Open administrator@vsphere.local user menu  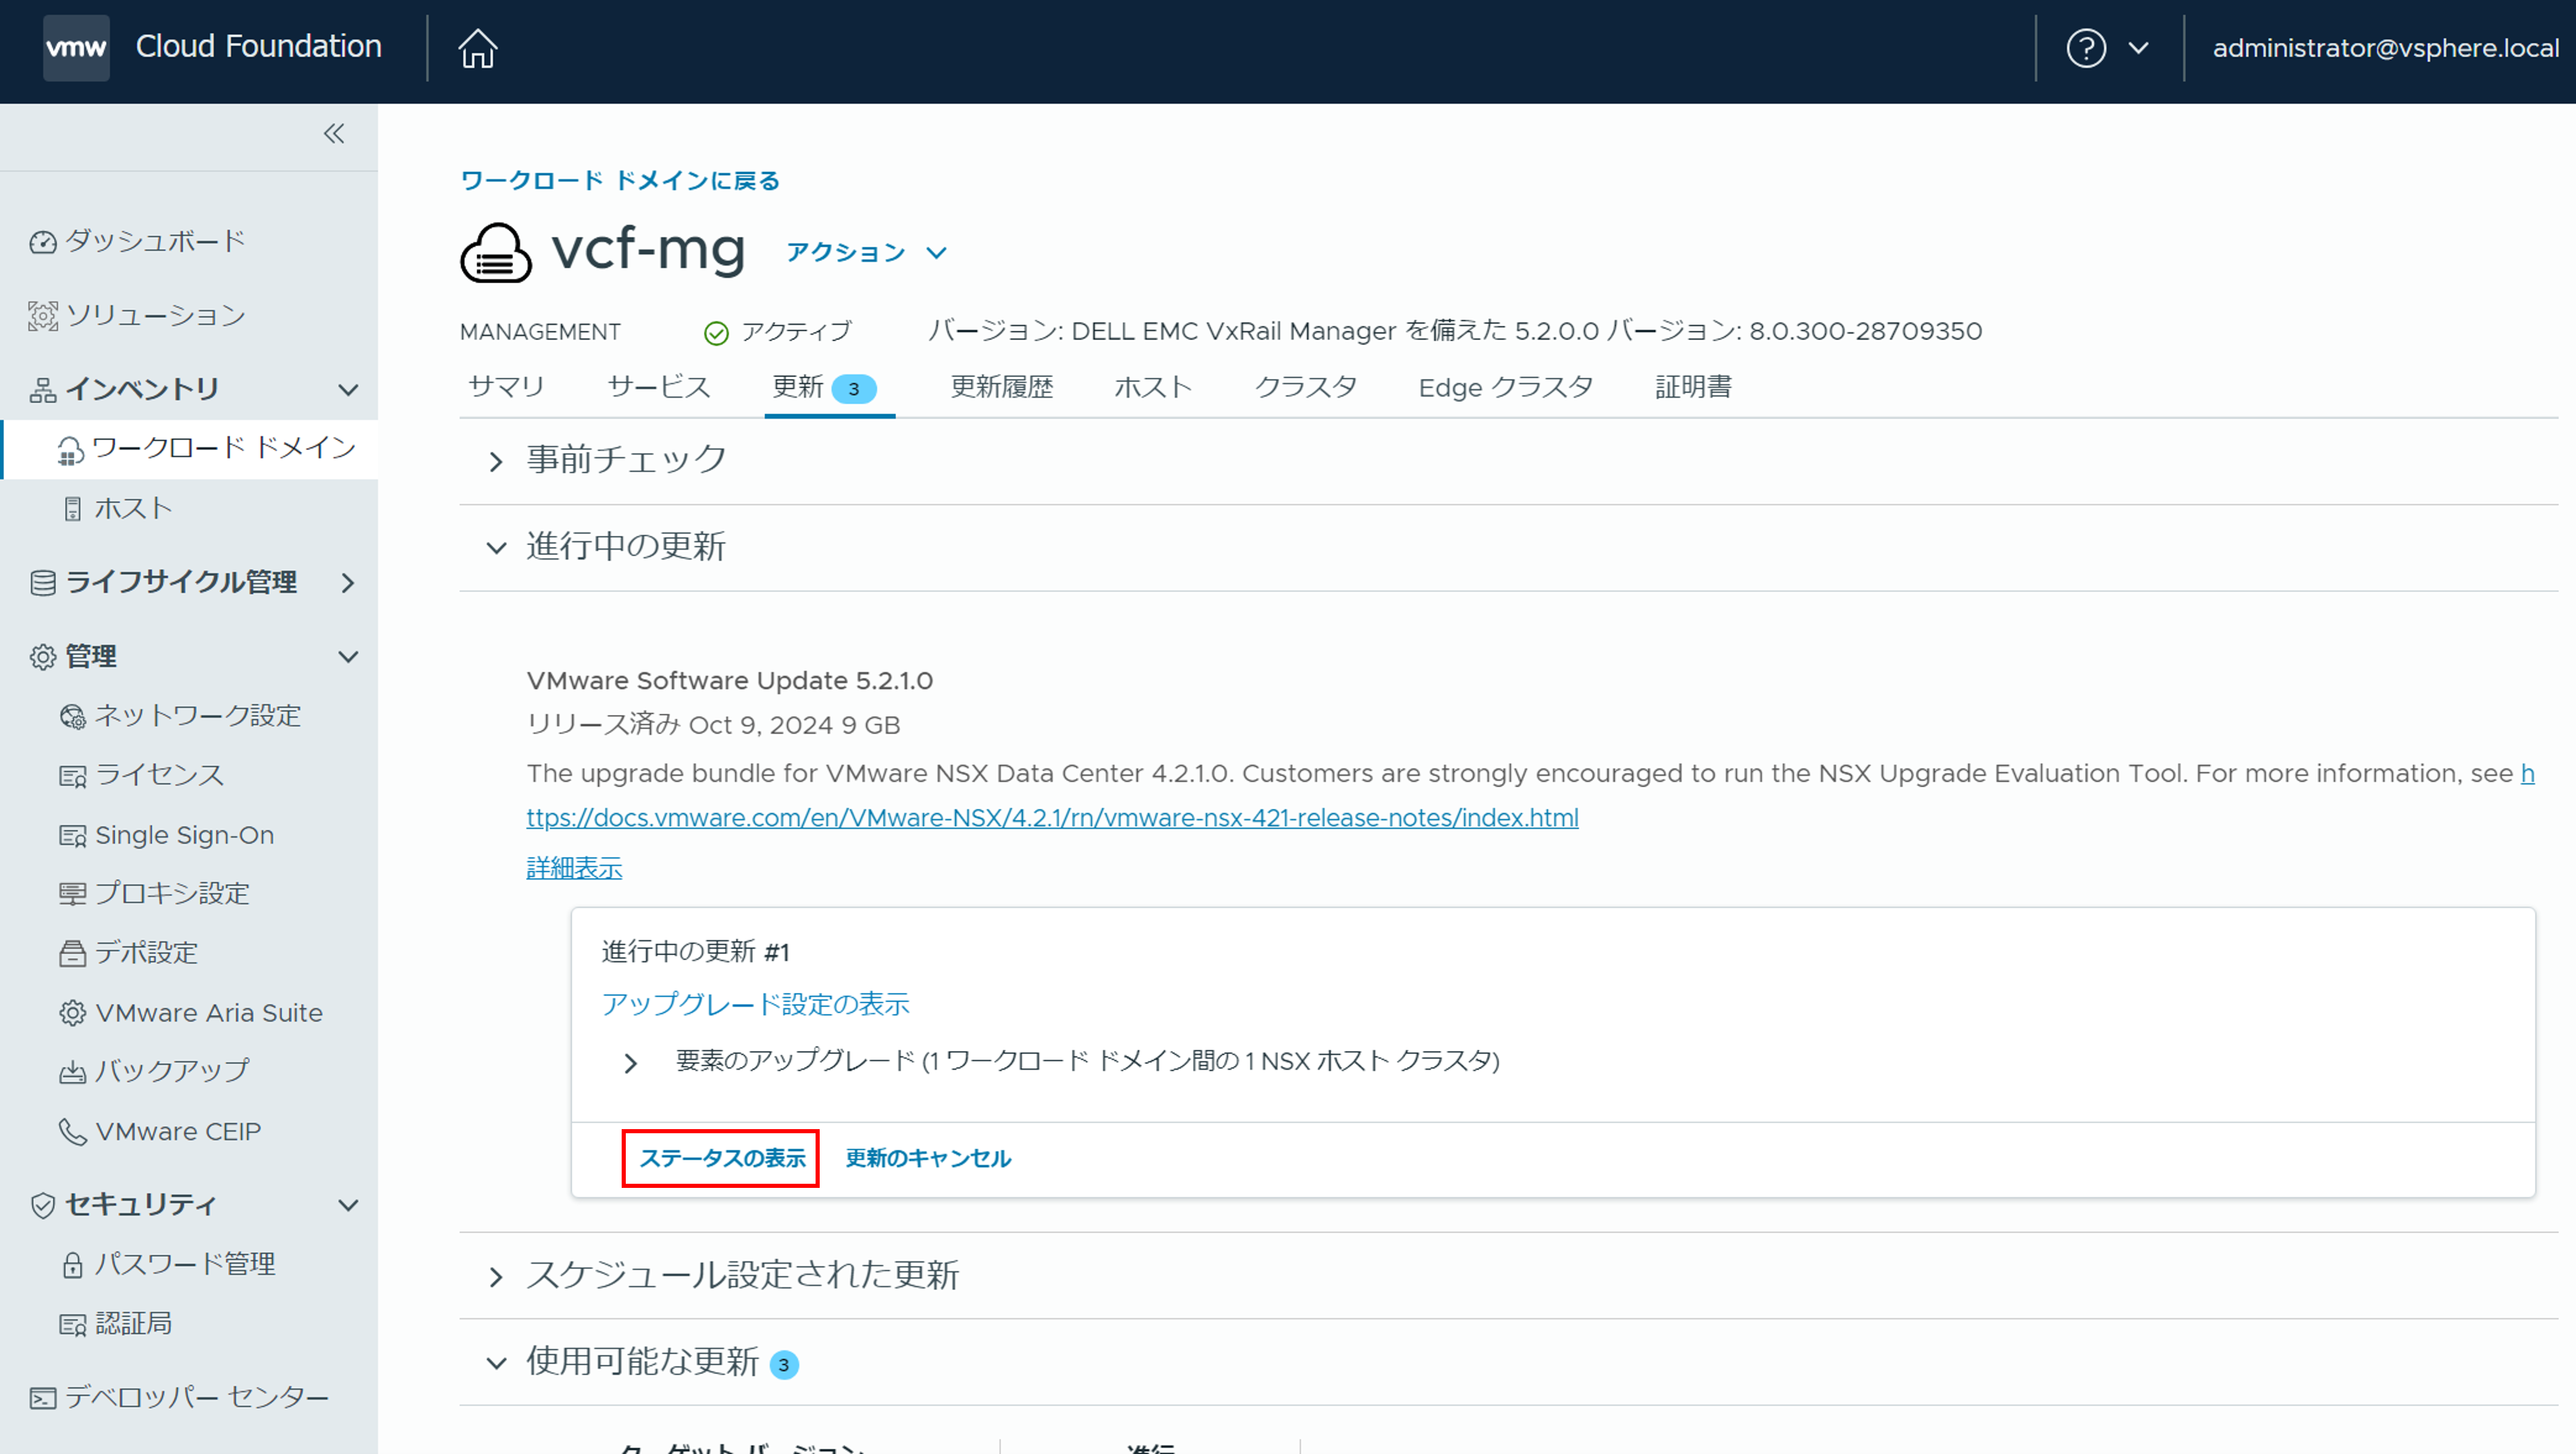[2385, 48]
